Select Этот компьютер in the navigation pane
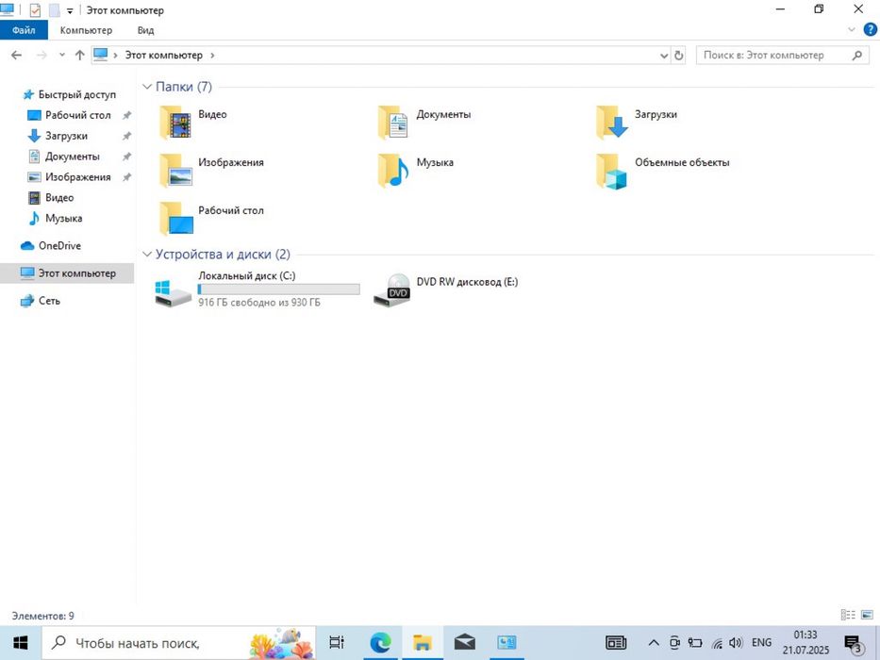Viewport: 880px width, 660px height. coord(67,273)
